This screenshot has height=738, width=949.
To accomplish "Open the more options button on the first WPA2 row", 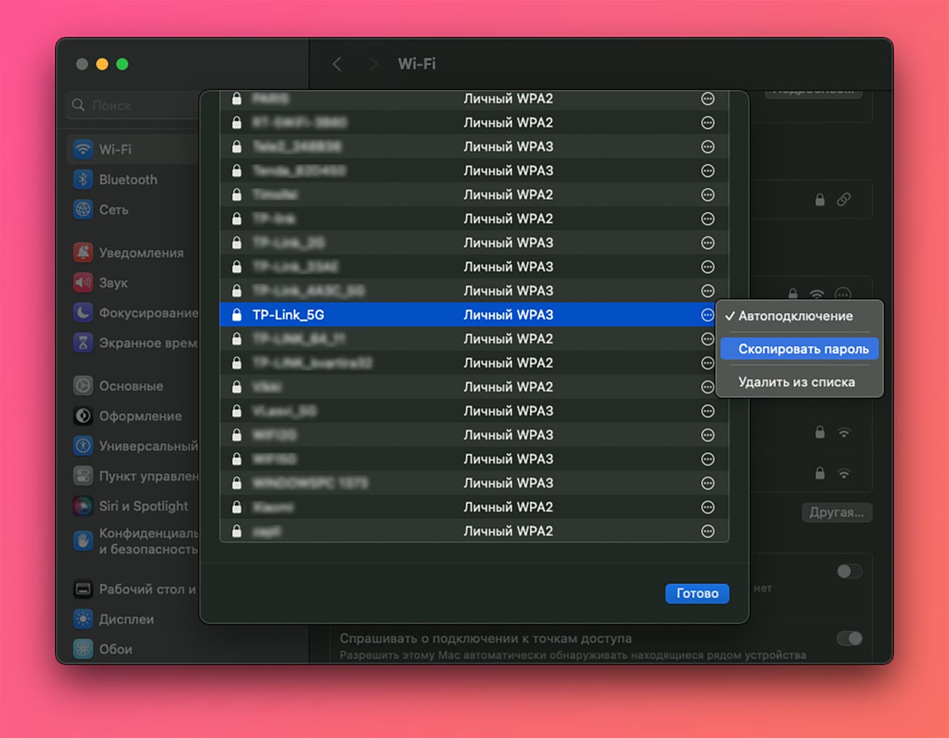I will tap(707, 99).
